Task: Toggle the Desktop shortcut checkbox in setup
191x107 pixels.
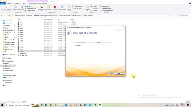Action: pos(76,45)
